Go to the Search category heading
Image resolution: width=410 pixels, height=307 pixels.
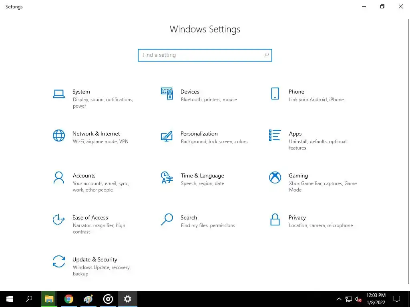click(189, 217)
